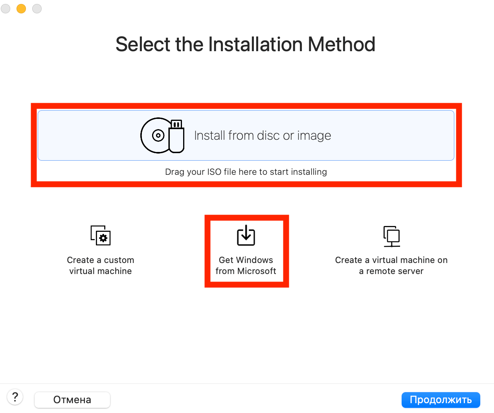
Task: Choose the "Create a custom virtual machine" label
Action: click(101, 265)
